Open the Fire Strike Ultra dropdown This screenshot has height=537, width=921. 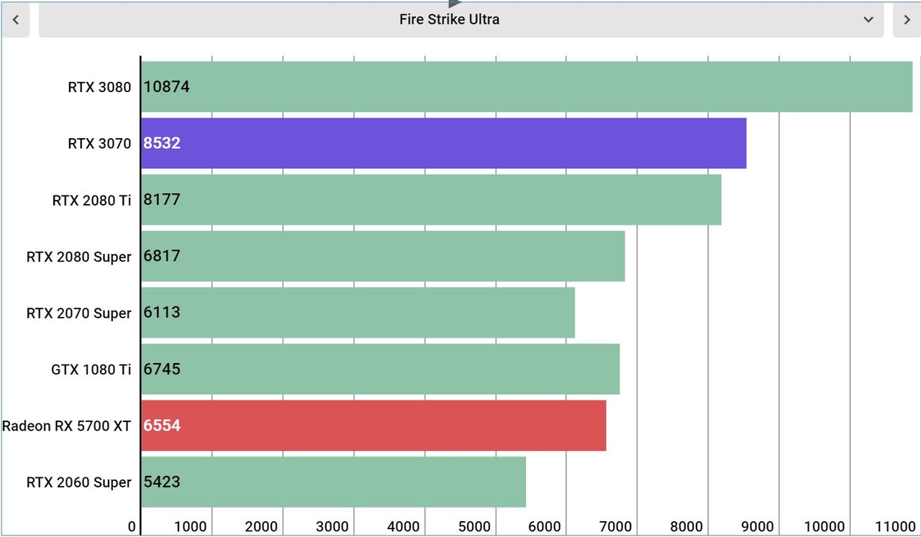point(460,20)
